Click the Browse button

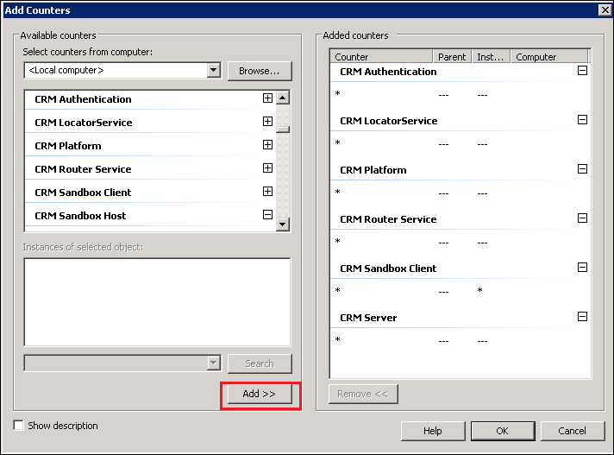pyautogui.click(x=260, y=71)
